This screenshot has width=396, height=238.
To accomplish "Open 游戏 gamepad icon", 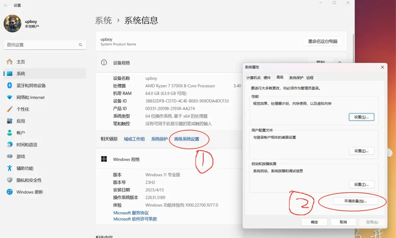I will pyautogui.click(x=10, y=156).
